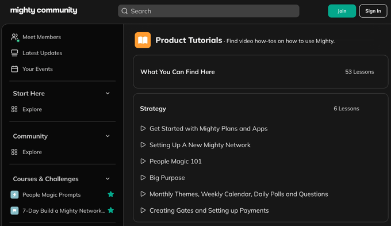Screen dimensions: 391x226
Task: Click the green Join button
Action: 342,11
